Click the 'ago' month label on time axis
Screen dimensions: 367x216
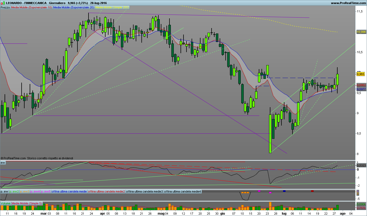pos(342,213)
